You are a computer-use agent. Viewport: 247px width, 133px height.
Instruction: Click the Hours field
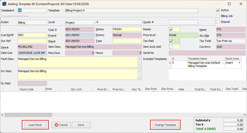click(x=127, y=53)
